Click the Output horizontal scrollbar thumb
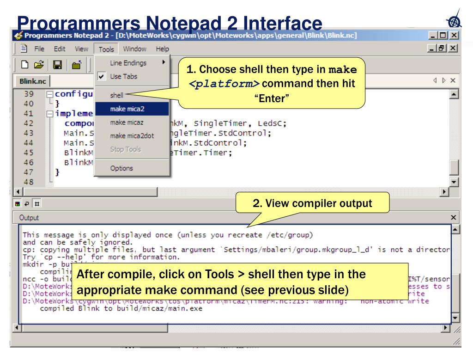Viewport: 473px width, 355px height. (x=95, y=328)
